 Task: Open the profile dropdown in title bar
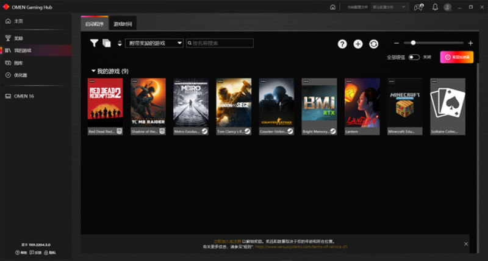[390, 7]
